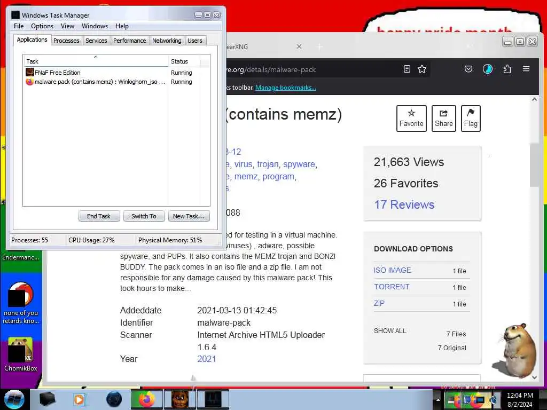
Task: Click the End Task button
Action: click(99, 216)
